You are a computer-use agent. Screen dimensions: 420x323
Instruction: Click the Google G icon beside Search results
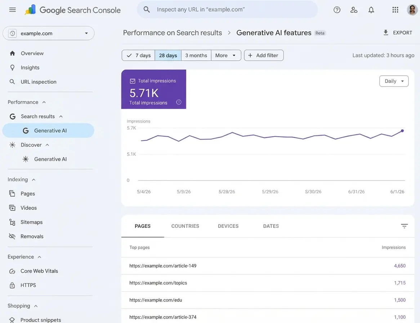(x=12, y=116)
